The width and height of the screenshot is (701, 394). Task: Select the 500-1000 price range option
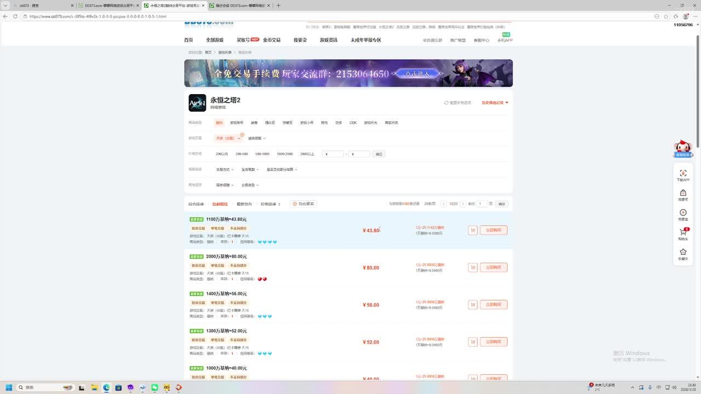click(x=262, y=154)
